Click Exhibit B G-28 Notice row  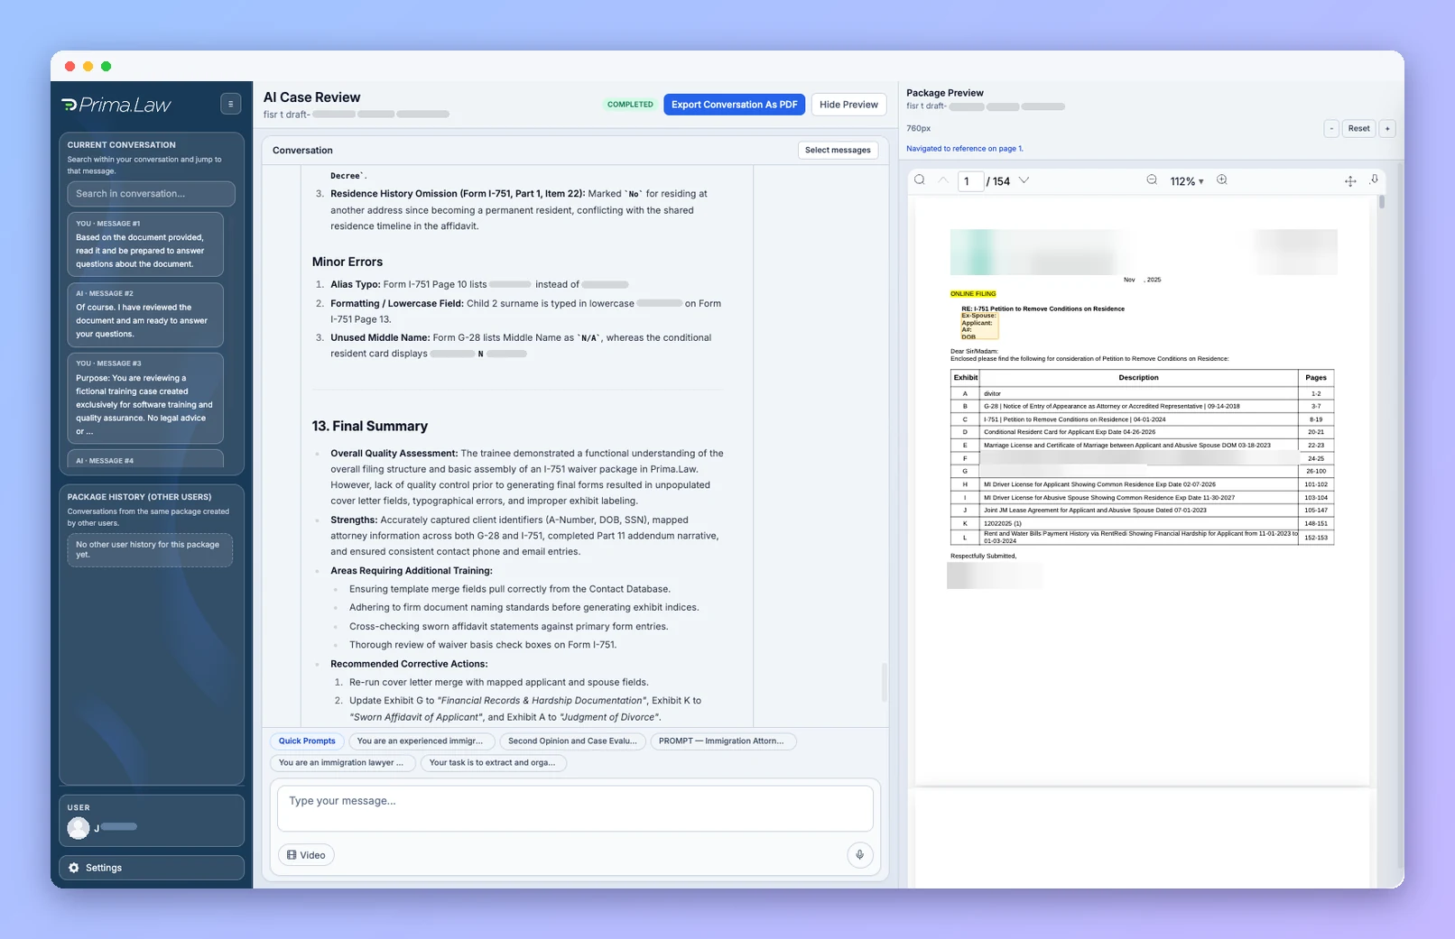[x=1142, y=406]
